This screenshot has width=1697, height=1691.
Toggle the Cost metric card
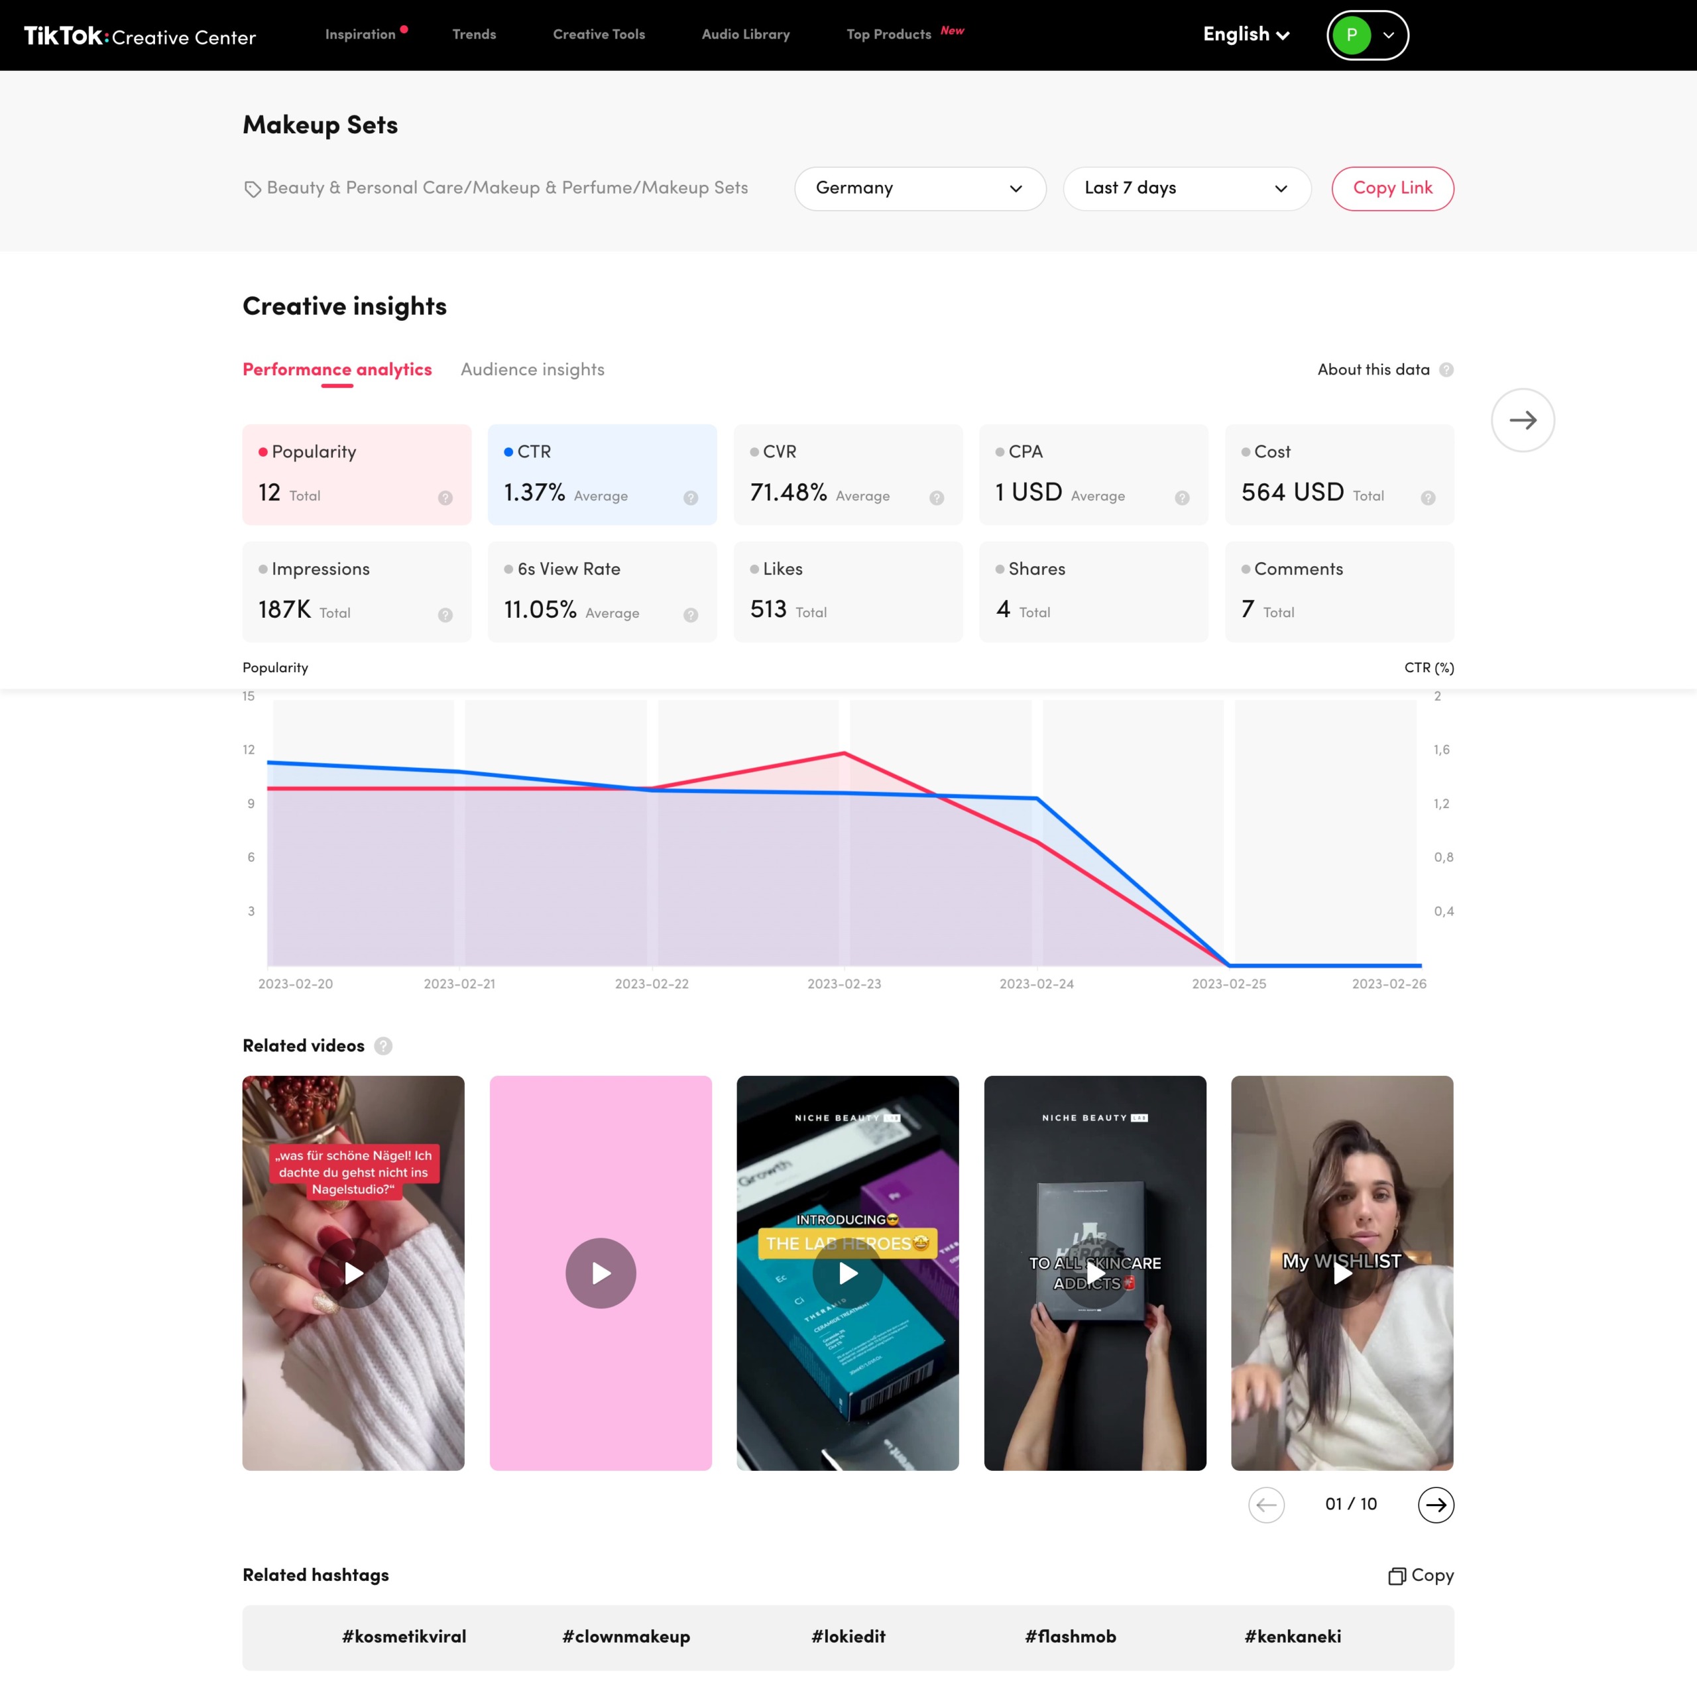[x=1338, y=475]
